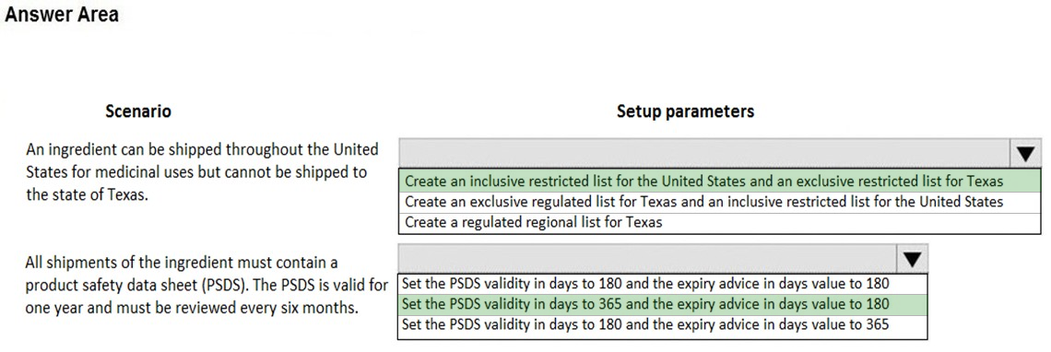Click the line 'States for medicinal uses but cannot be shipped to'
1051x352 pixels.
(x=196, y=172)
